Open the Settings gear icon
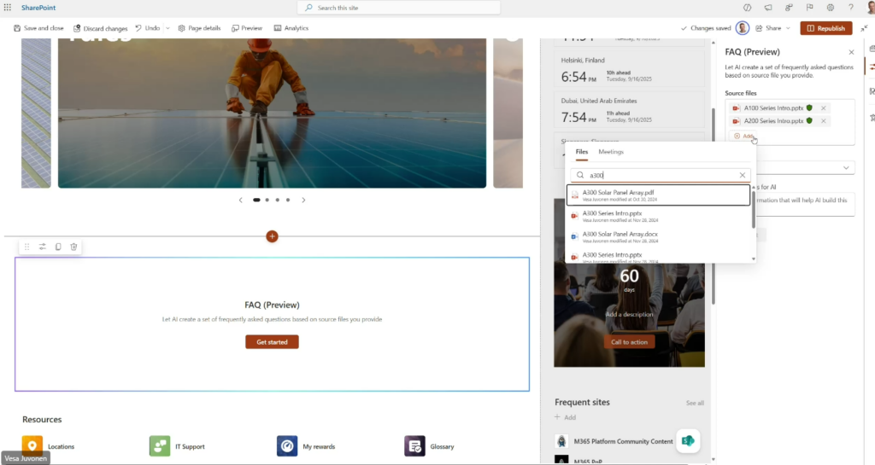875x465 pixels. [x=831, y=8]
